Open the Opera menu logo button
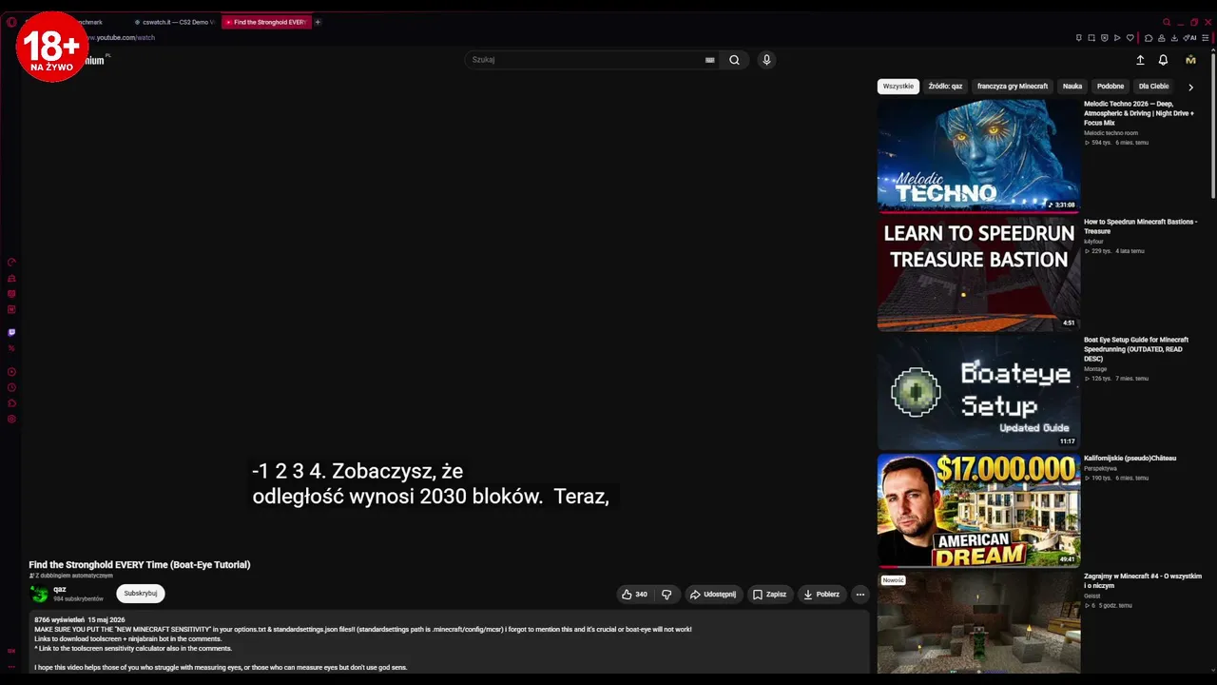This screenshot has width=1217, height=685. pyautogui.click(x=11, y=22)
